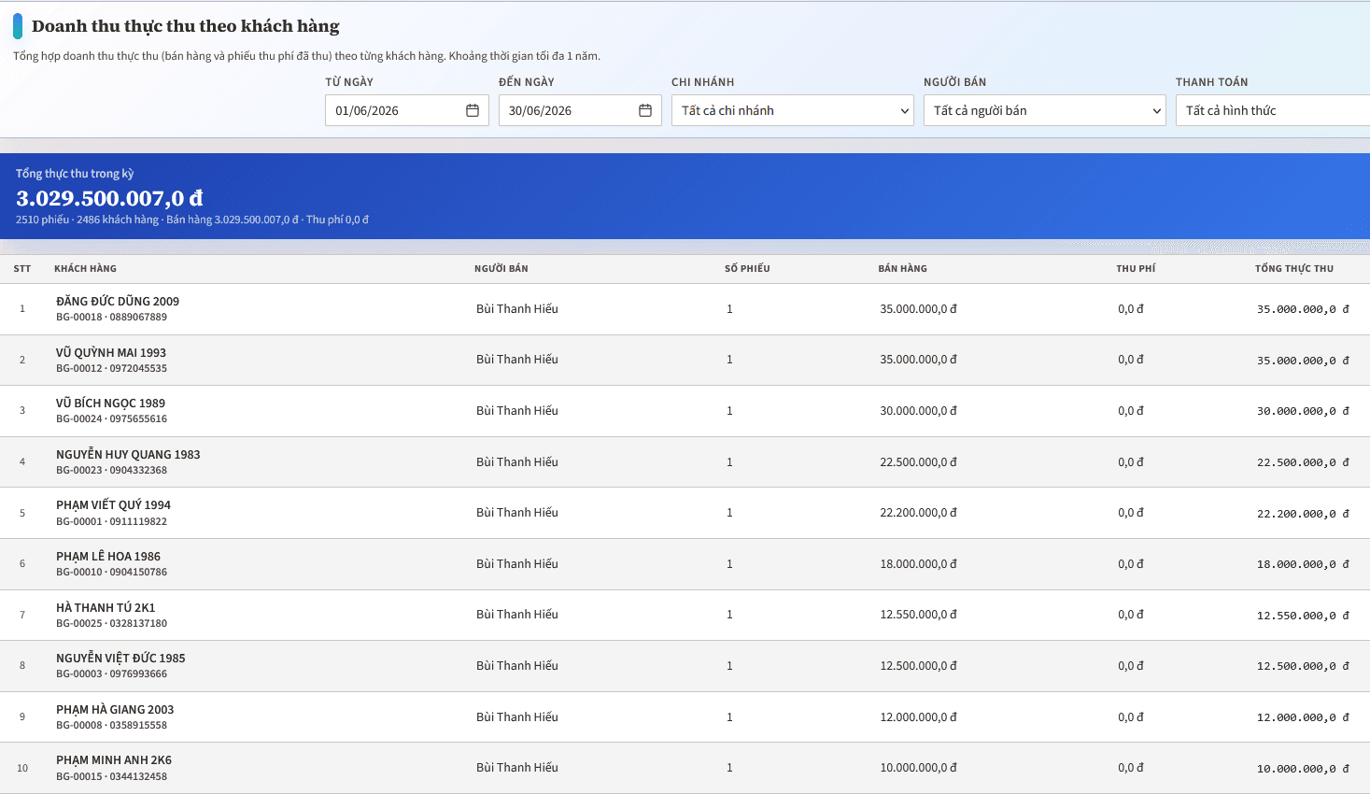Select customer PHẠM VIẾT QUÝ 1994
Screen dimensions: 1370x794
point(113,504)
